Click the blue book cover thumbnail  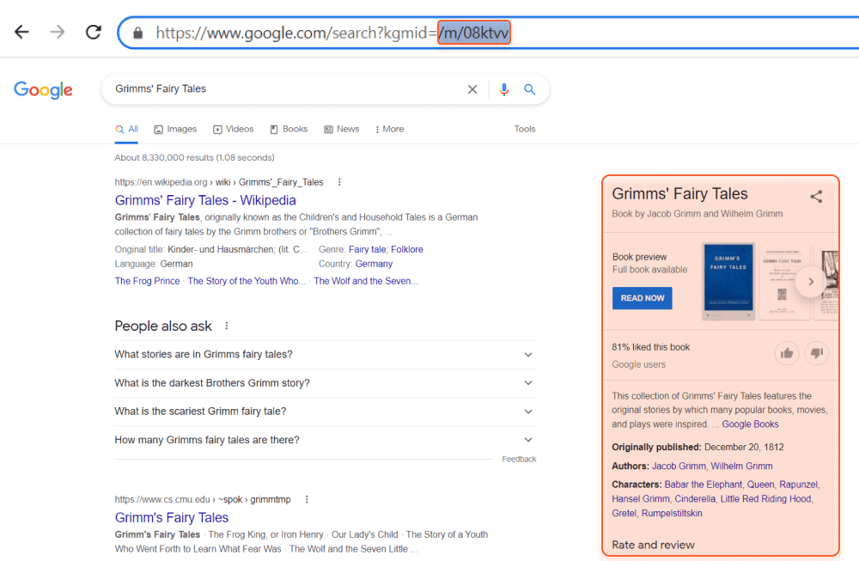tap(728, 281)
